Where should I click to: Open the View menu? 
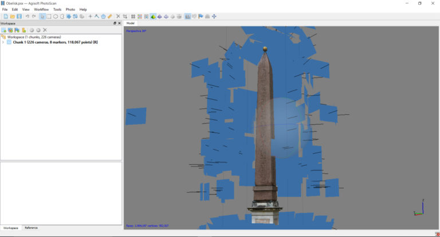pyautogui.click(x=26, y=10)
